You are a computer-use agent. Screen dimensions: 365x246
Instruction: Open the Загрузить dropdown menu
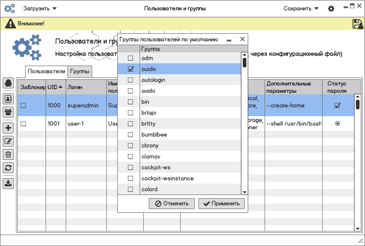[x=40, y=9]
